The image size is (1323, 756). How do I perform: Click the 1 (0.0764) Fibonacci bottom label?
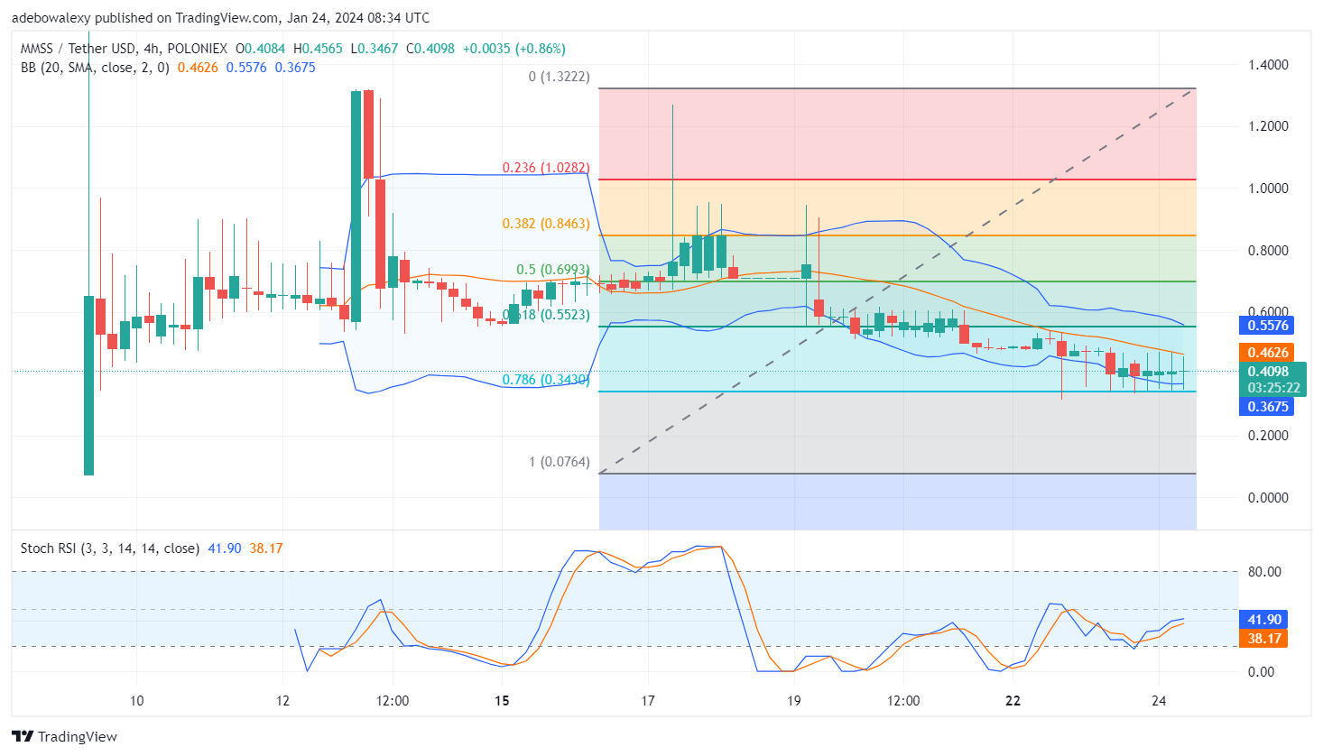tap(559, 462)
